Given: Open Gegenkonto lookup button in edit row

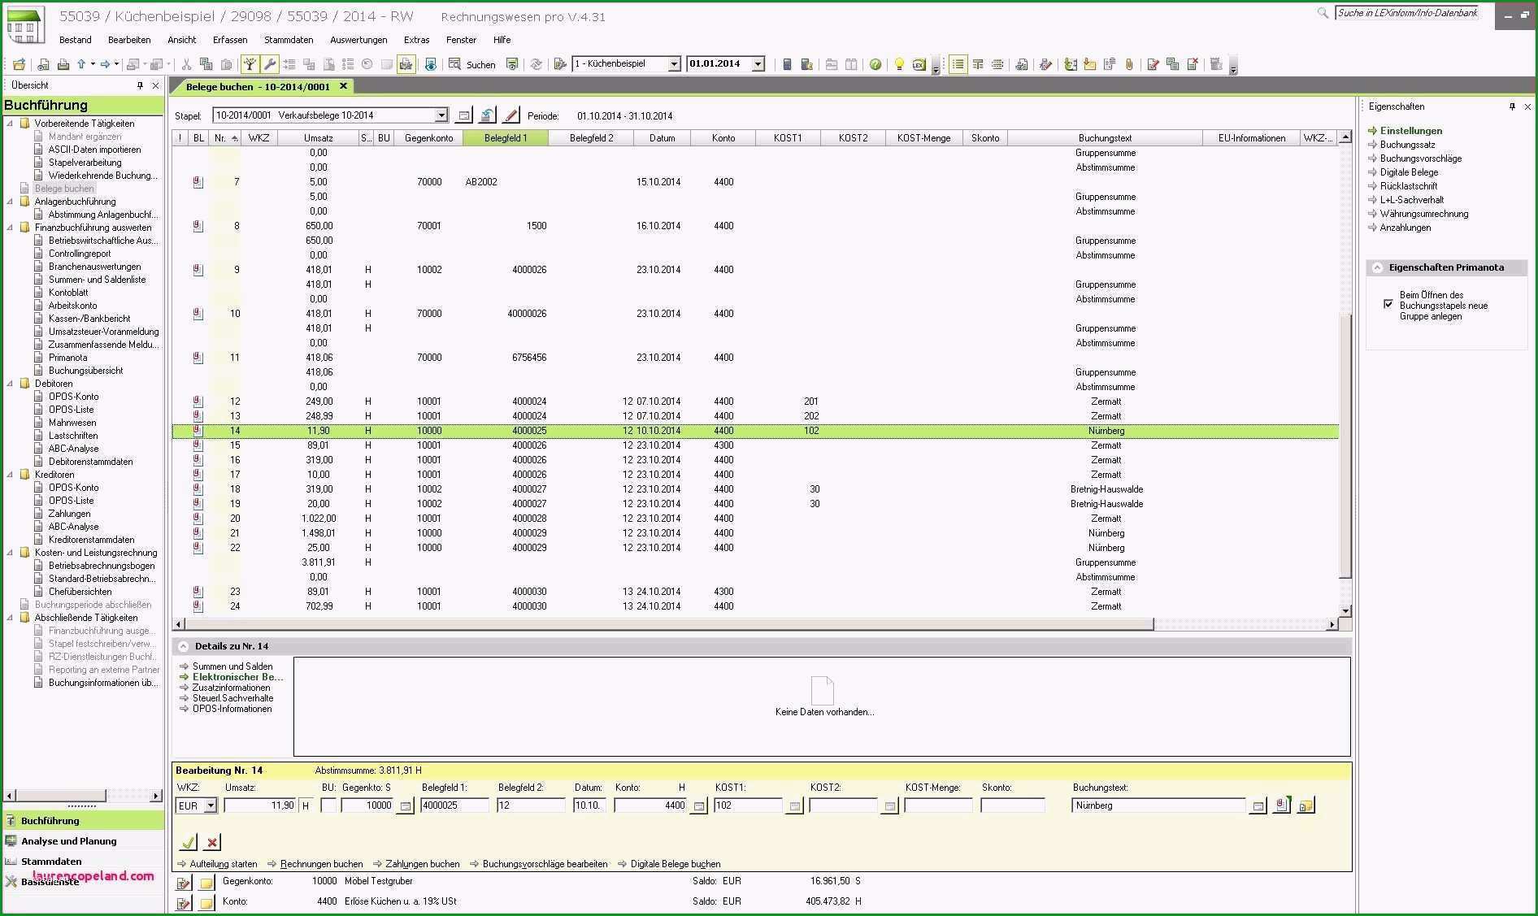Looking at the screenshot, I should point(406,806).
